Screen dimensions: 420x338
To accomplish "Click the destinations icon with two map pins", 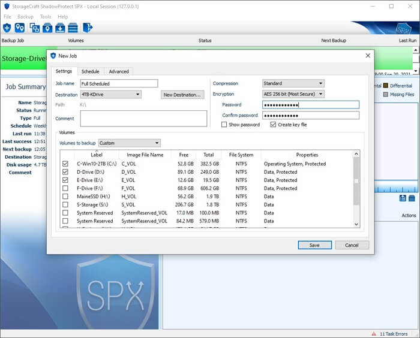I will click(20, 28).
